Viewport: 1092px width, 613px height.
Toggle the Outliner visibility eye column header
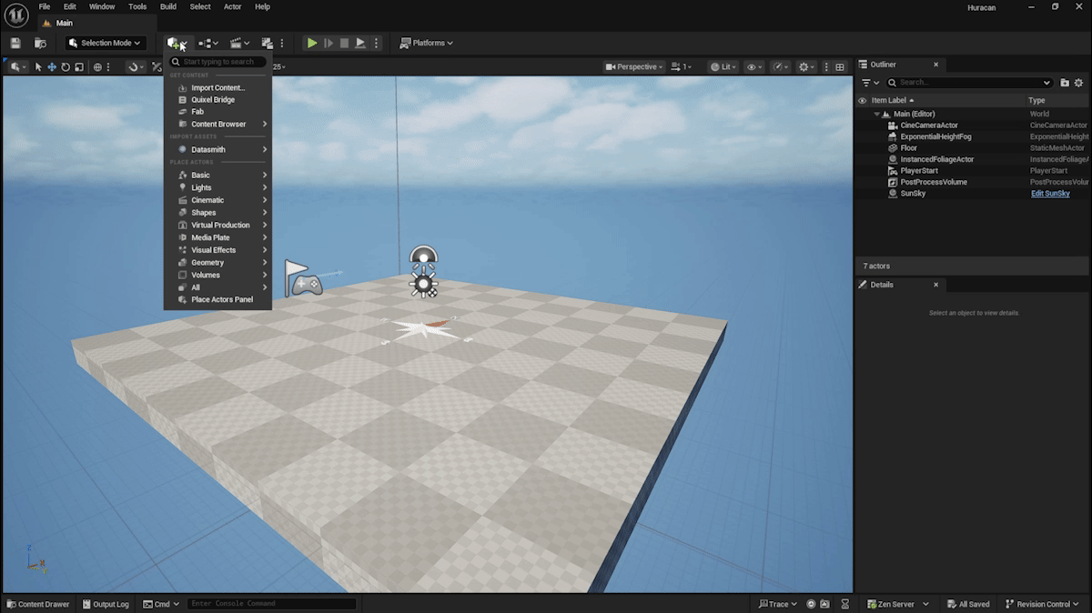point(862,100)
